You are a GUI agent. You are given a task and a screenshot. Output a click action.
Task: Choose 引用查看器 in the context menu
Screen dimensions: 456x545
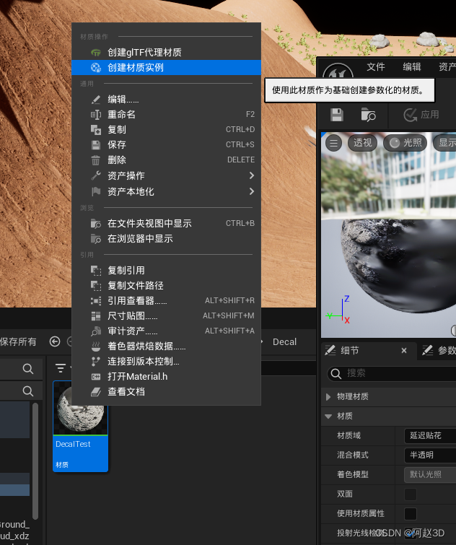pyautogui.click(x=137, y=300)
